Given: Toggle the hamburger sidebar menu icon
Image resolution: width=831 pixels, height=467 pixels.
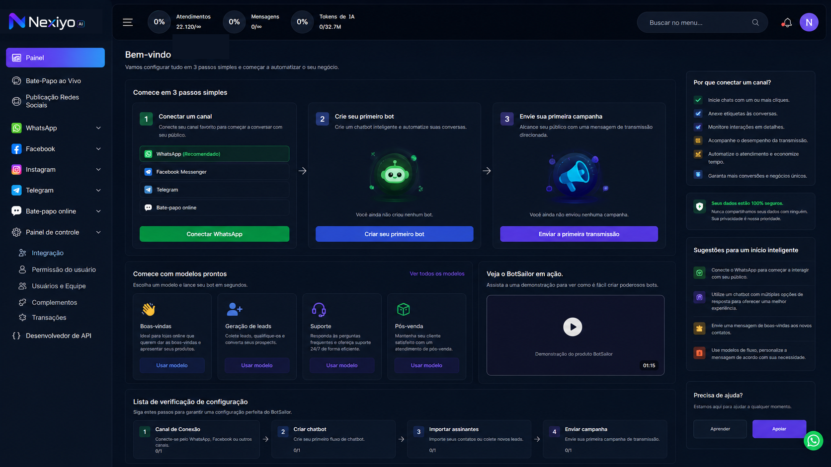Looking at the screenshot, I should click(128, 22).
